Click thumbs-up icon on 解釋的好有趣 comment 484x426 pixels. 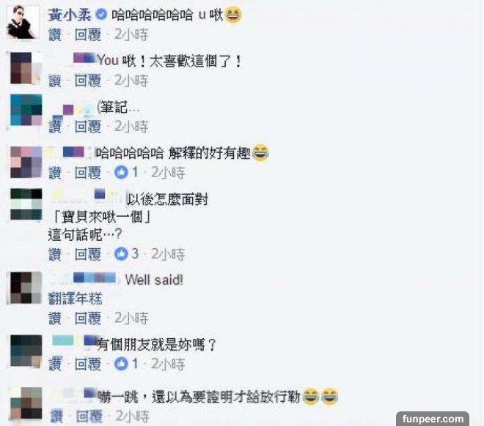coord(121,173)
